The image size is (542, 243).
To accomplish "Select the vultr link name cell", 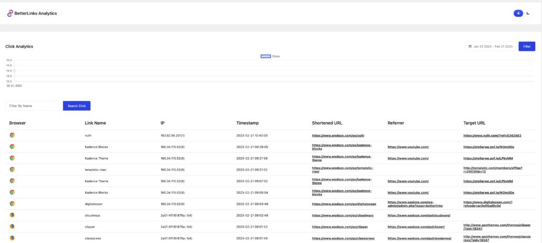I will [88, 136].
